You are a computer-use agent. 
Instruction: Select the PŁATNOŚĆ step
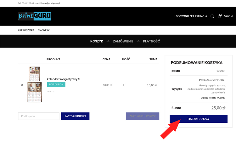point(151,41)
